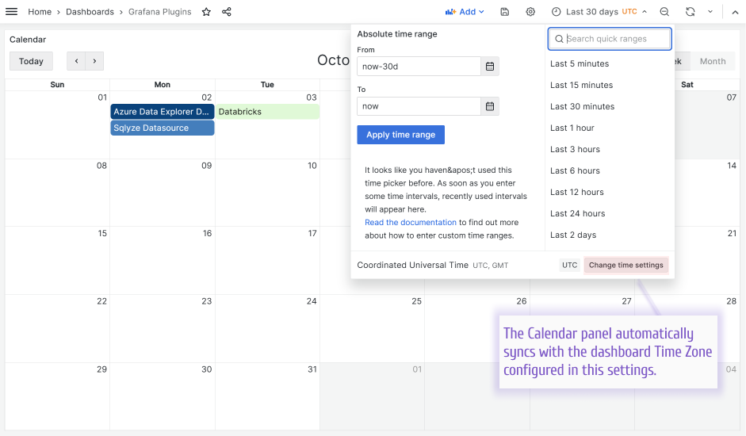
Task: Follow the Read the documentation link
Action: [x=410, y=223]
